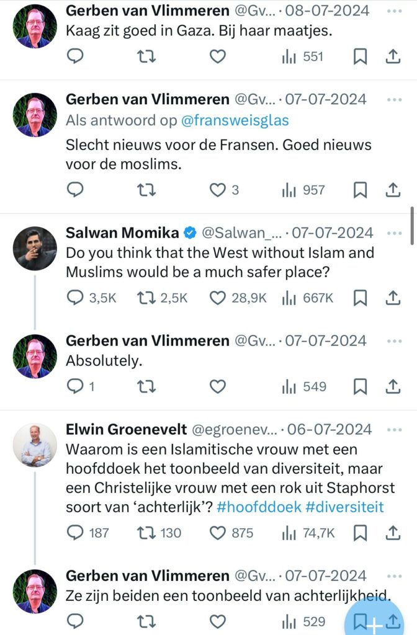The image size is (417, 635).
Task: Reply to the 'Kaag zit goed in Gaza' tweet
Action: pyautogui.click(x=75, y=56)
